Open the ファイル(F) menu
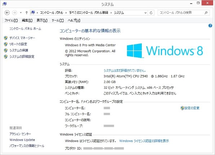215x155 pixels. point(11,21)
